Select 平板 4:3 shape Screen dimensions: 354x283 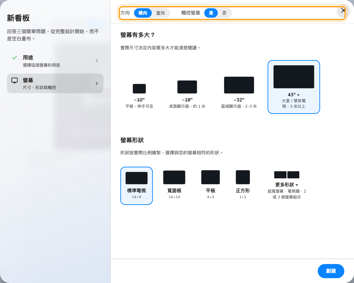211,185
